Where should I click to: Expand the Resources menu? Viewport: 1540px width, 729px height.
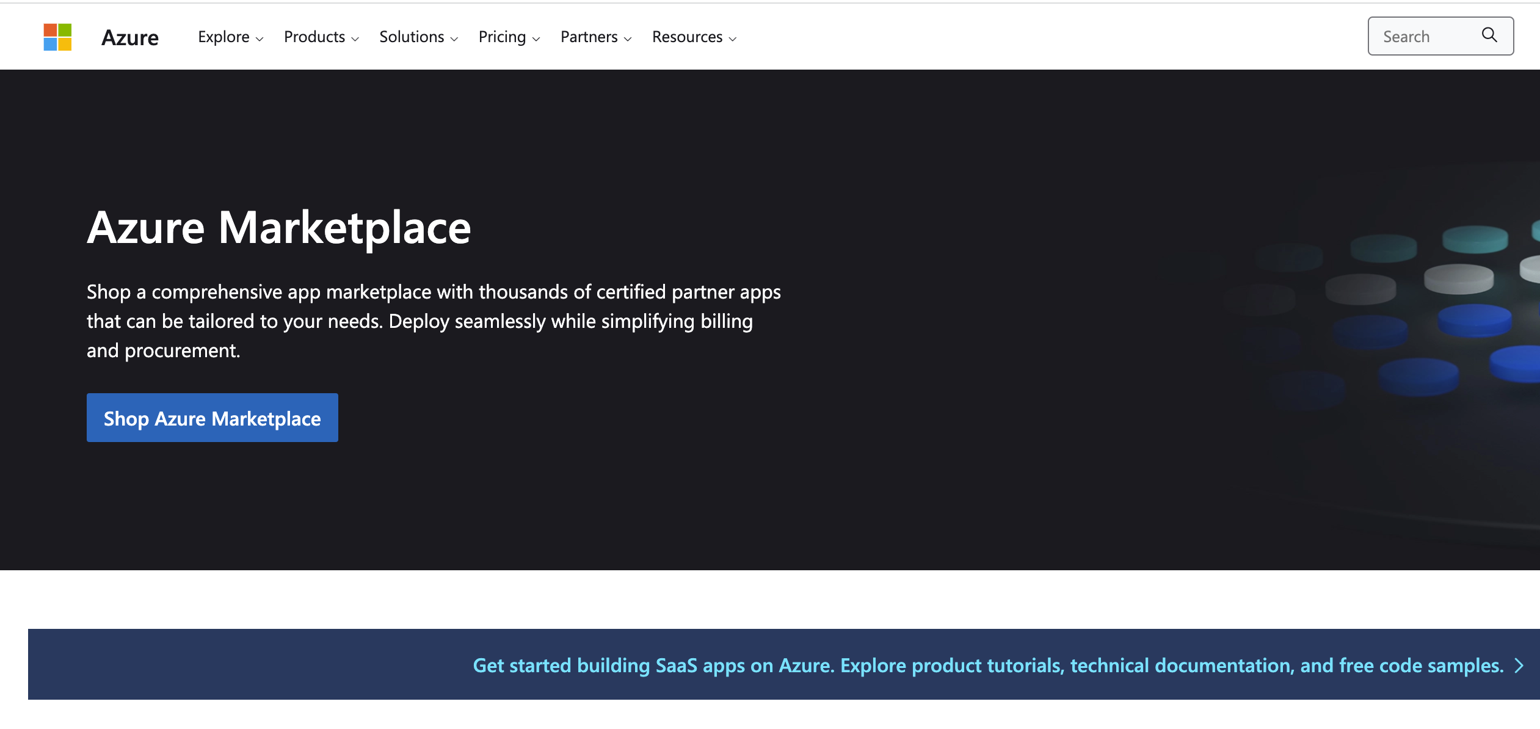[694, 37]
